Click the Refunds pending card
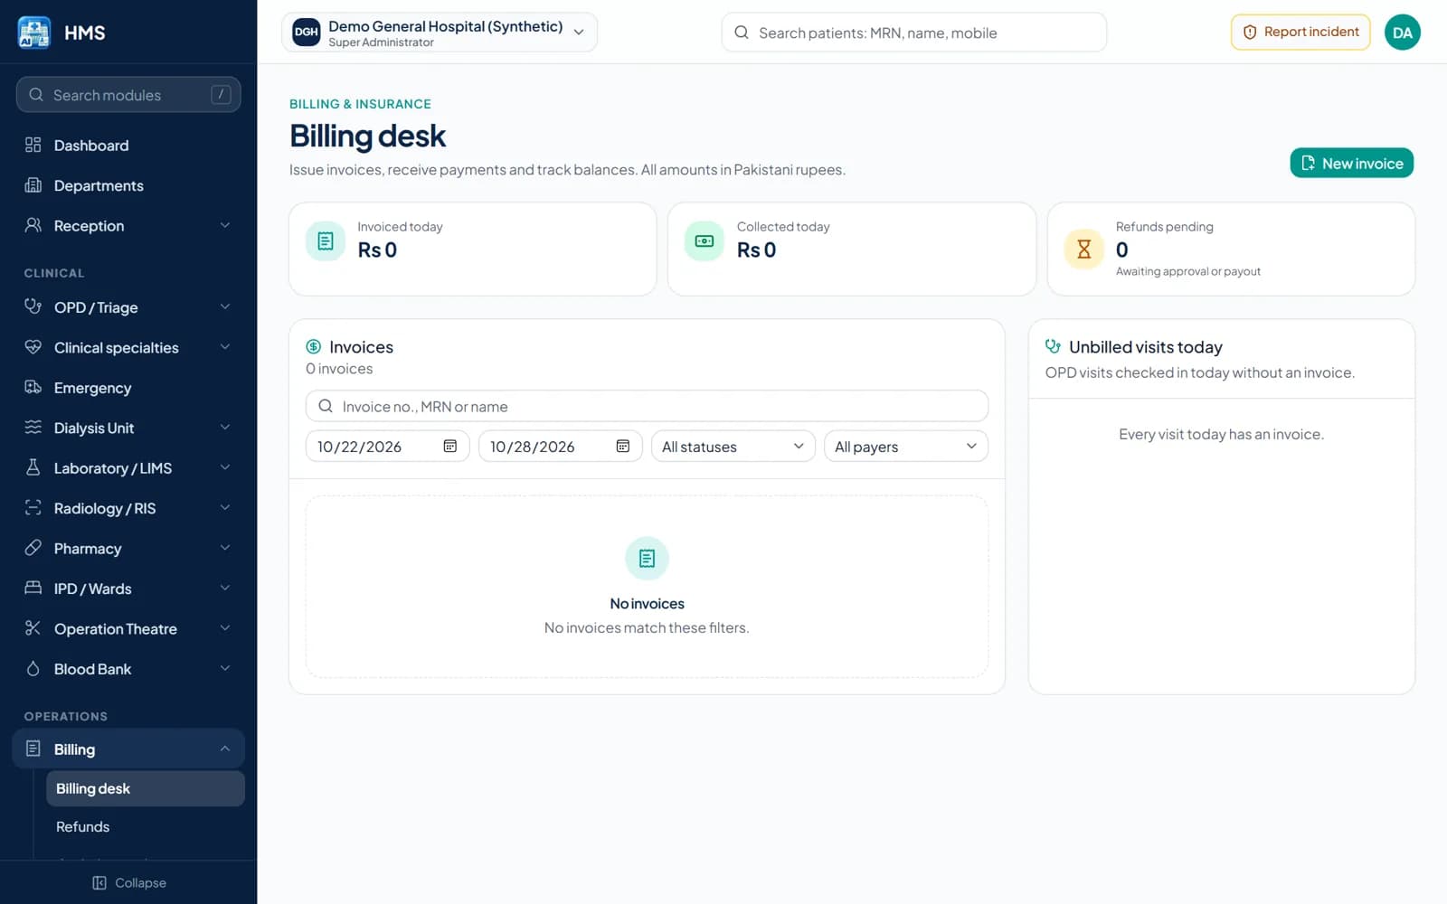The width and height of the screenshot is (1447, 904). click(x=1231, y=249)
